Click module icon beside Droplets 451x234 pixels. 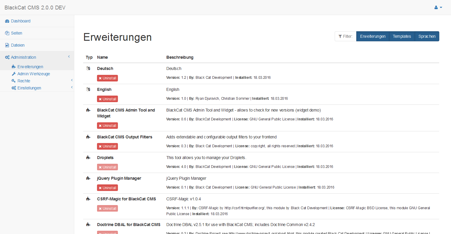(88, 158)
